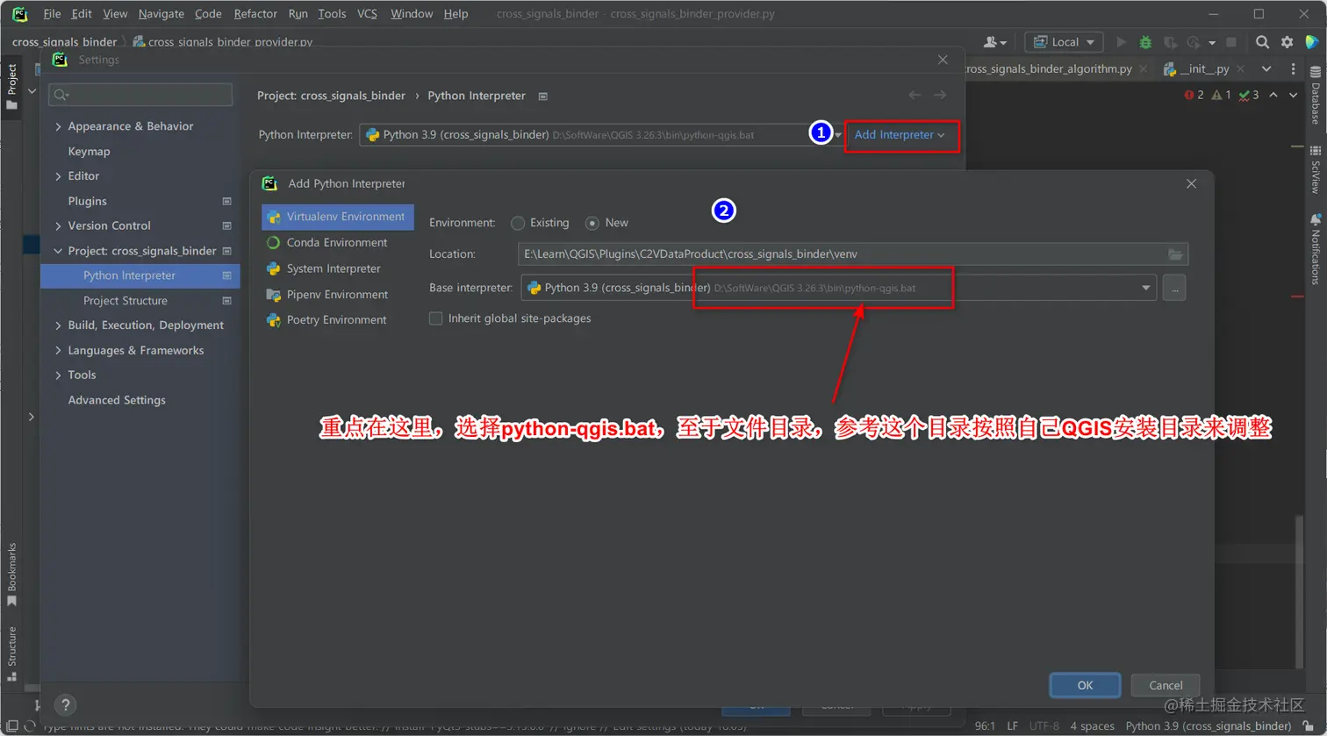Expand Languages & Frameworks node

(x=58, y=350)
